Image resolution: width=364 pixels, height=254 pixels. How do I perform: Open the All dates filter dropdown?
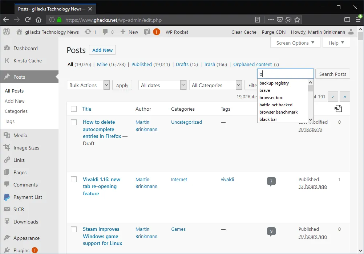pos(162,85)
